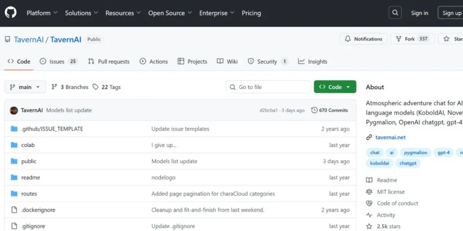Select the koboldai topic tag
Screen dimensions: 463x231
click(379, 163)
